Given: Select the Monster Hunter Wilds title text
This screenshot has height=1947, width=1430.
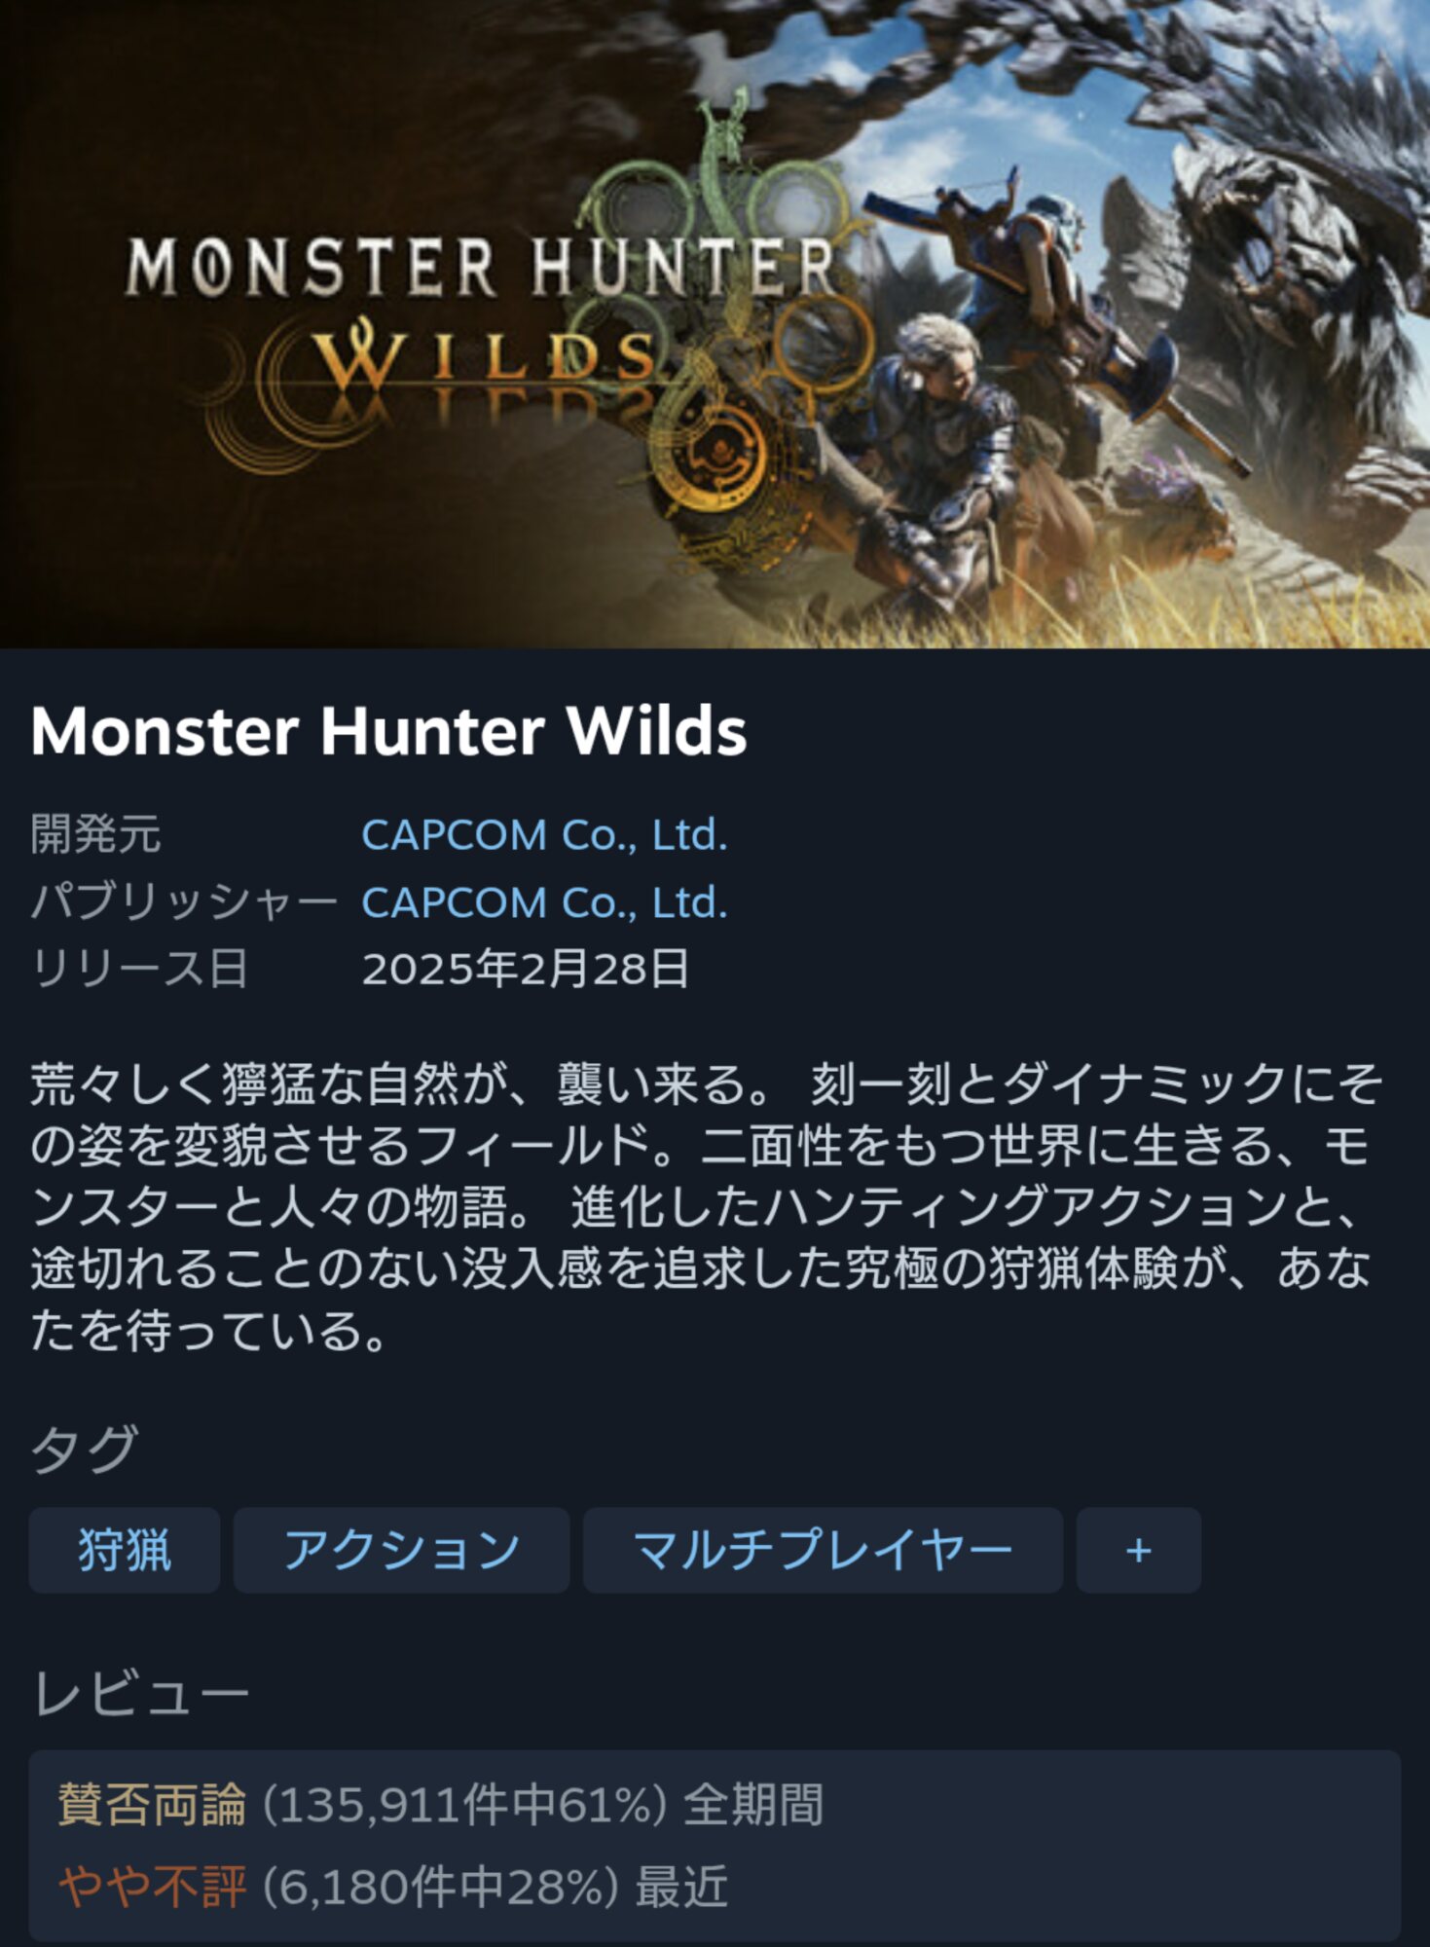Looking at the screenshot, I should pos(388,731).
